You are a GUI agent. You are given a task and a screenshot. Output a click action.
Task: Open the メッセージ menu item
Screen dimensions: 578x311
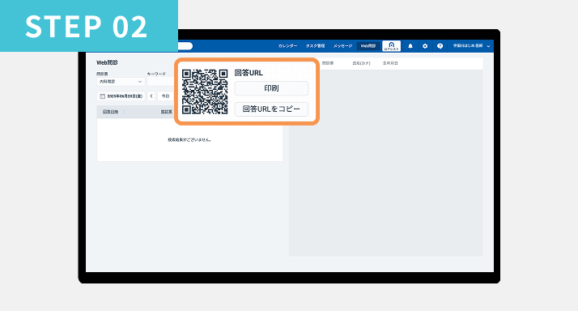point(342,46)
